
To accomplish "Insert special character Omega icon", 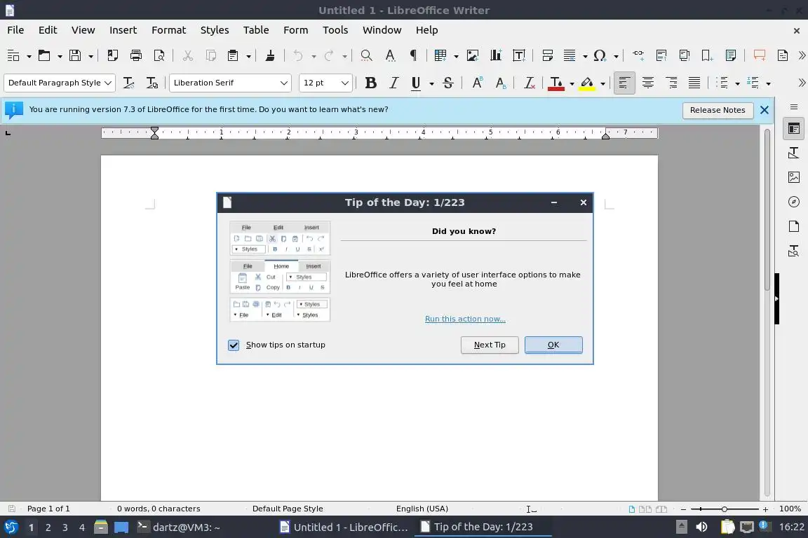I will 599,55.
